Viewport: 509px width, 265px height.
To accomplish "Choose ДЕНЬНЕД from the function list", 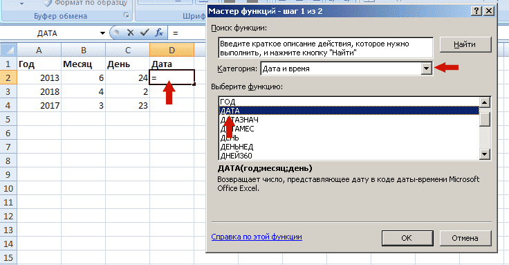I will click(x=349, y=147).
